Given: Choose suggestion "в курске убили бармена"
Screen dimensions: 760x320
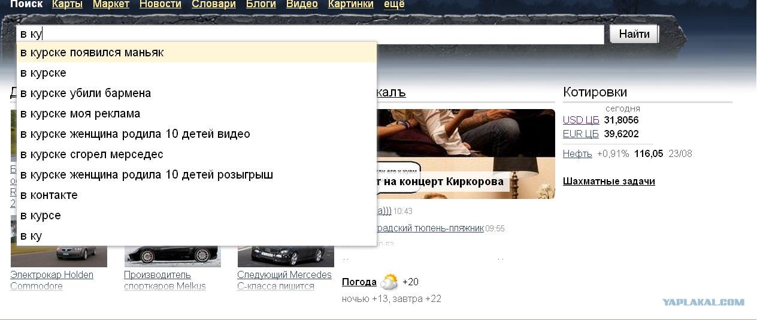Looking at the screenshot, I should [86, 93].
